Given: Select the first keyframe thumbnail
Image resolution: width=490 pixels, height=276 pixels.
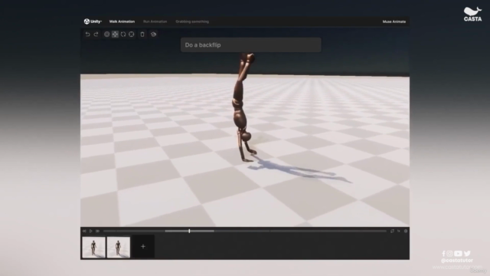Looking at the screenshot, I should click(x=93, y=247).
